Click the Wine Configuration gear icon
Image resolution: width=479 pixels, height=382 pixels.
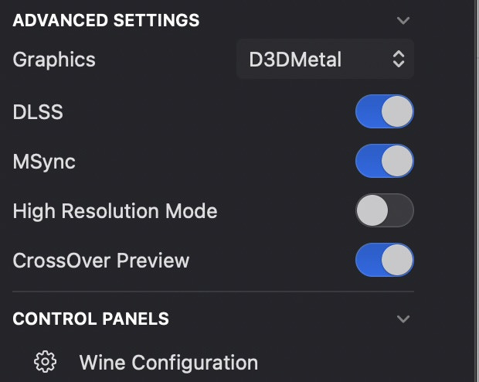click(x=46, y=361)
